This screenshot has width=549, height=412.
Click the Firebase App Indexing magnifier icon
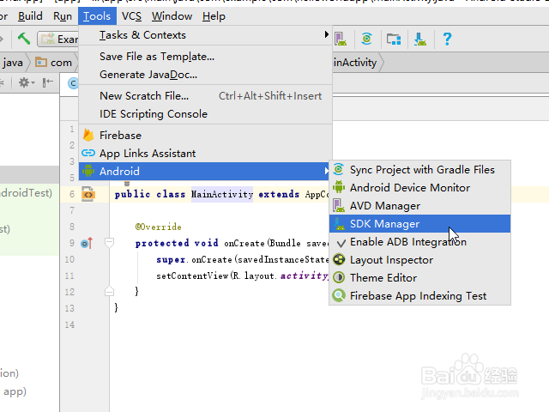click(x=339, y=295)
